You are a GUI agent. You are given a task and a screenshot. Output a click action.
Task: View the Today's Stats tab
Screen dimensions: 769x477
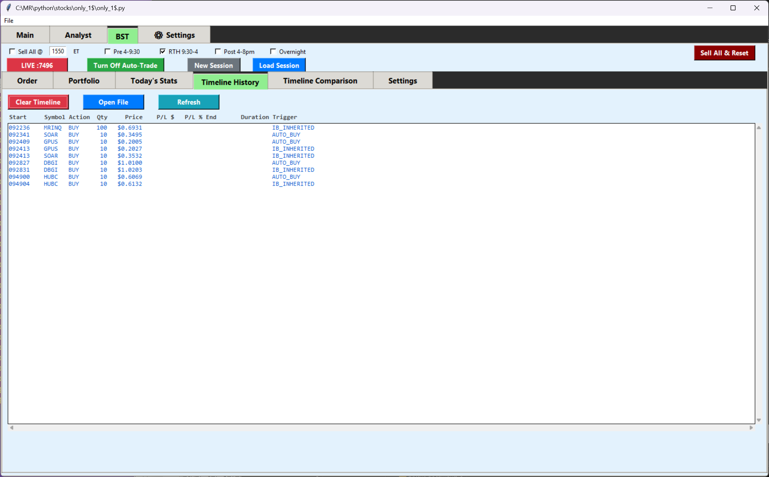154,81
